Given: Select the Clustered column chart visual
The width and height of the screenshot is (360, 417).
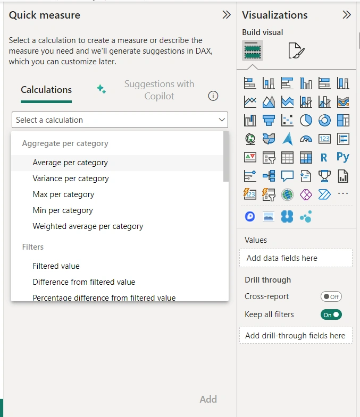Looking at the screenshot, I should (306, 83).
